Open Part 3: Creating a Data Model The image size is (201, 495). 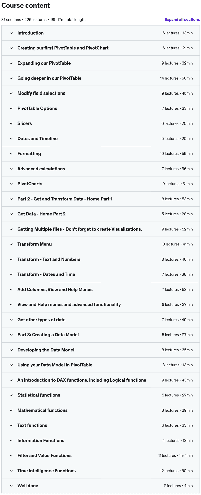[x=100, y=335]
